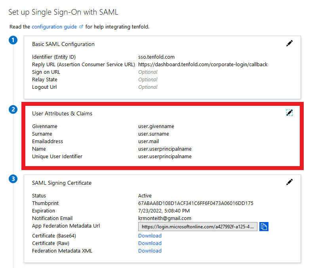The height and width of the screenshot is (268, 316).
Task: Click the User Attributes & Claims heading
Action: tap(62, 113)
